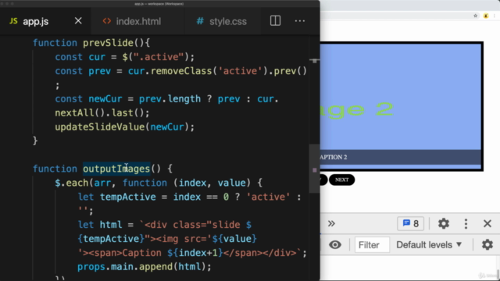Click the browser extension icon beside the star
The height and width of the screenshot is (281, 500).
(486, 16)
